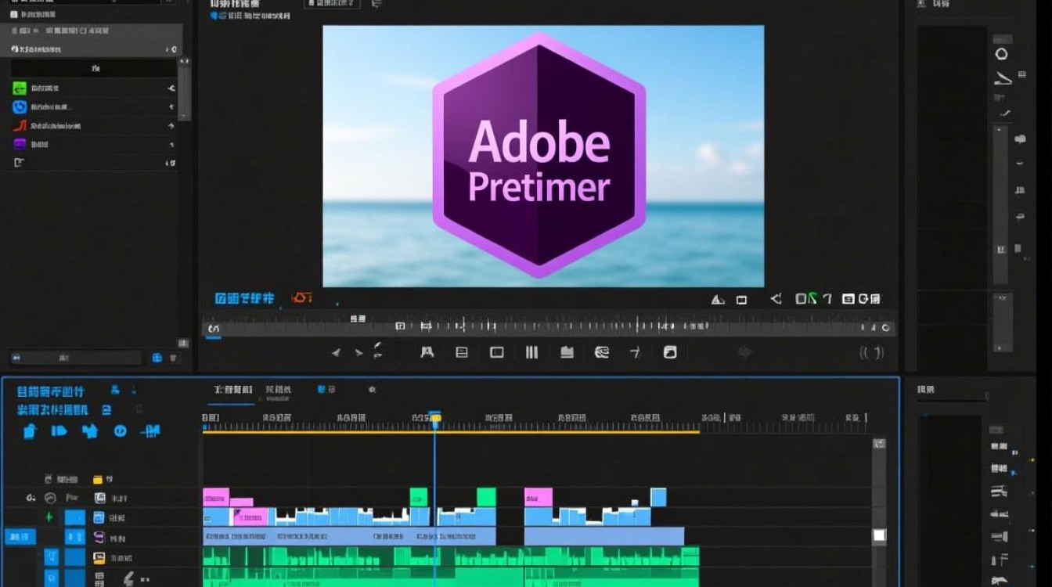The height and width of the screenshot is (587, 1052).
Task: Switch to the second tab in the timeline panel
Action: tap(279, 389)
